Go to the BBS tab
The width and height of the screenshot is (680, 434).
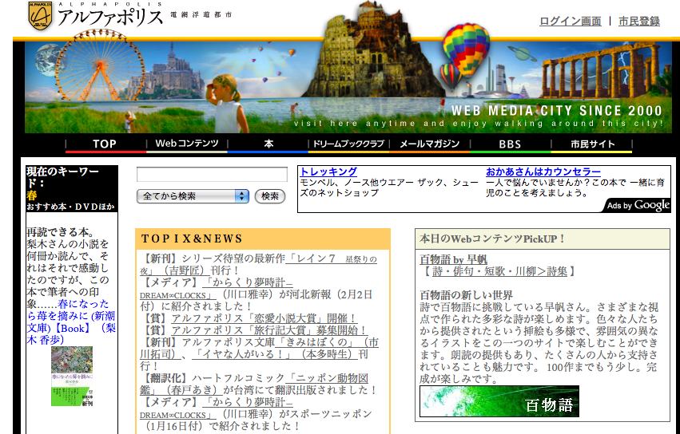coord(510,144)
